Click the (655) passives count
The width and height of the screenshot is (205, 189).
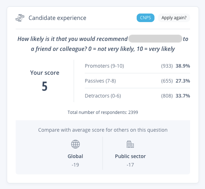point(167,81)
